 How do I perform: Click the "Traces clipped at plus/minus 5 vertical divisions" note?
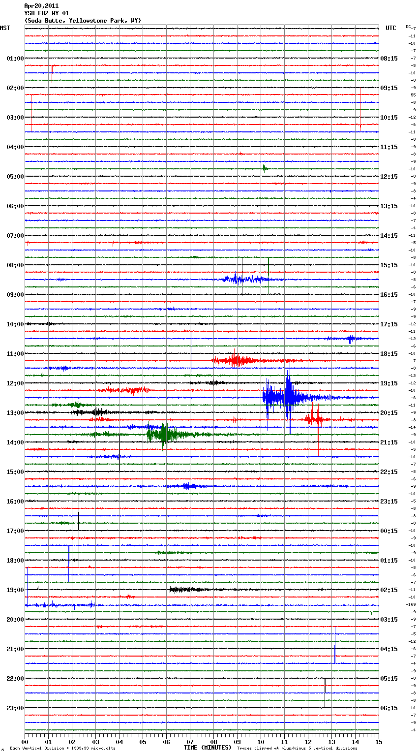tap(297, 749)
